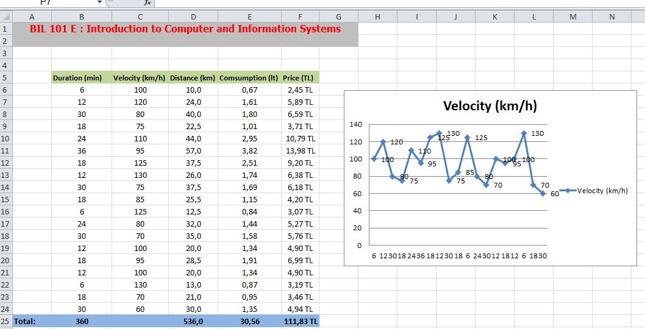645x329 pixels.
Task: Click the 0 label on chart vertical axis
Action: click(359, 246)
